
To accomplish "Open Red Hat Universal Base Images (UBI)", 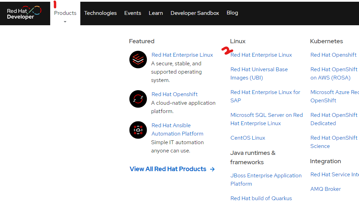I will [259, 73].
